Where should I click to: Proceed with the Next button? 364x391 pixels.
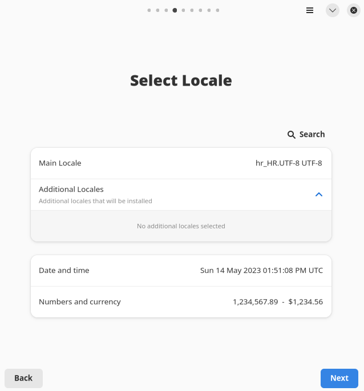click(x=339, y=378)
